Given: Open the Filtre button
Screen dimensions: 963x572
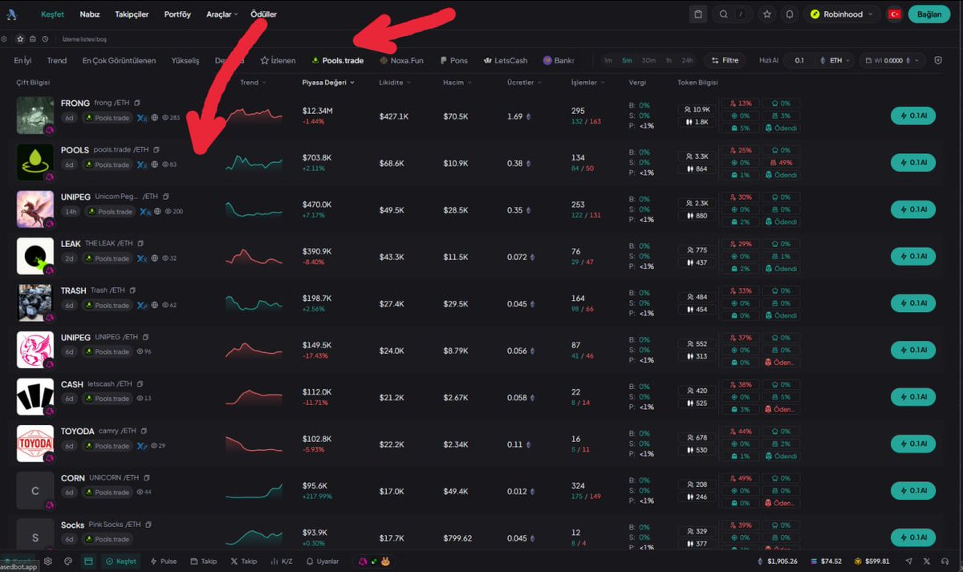Looking at the screenshot, I should tap(725, 60).
